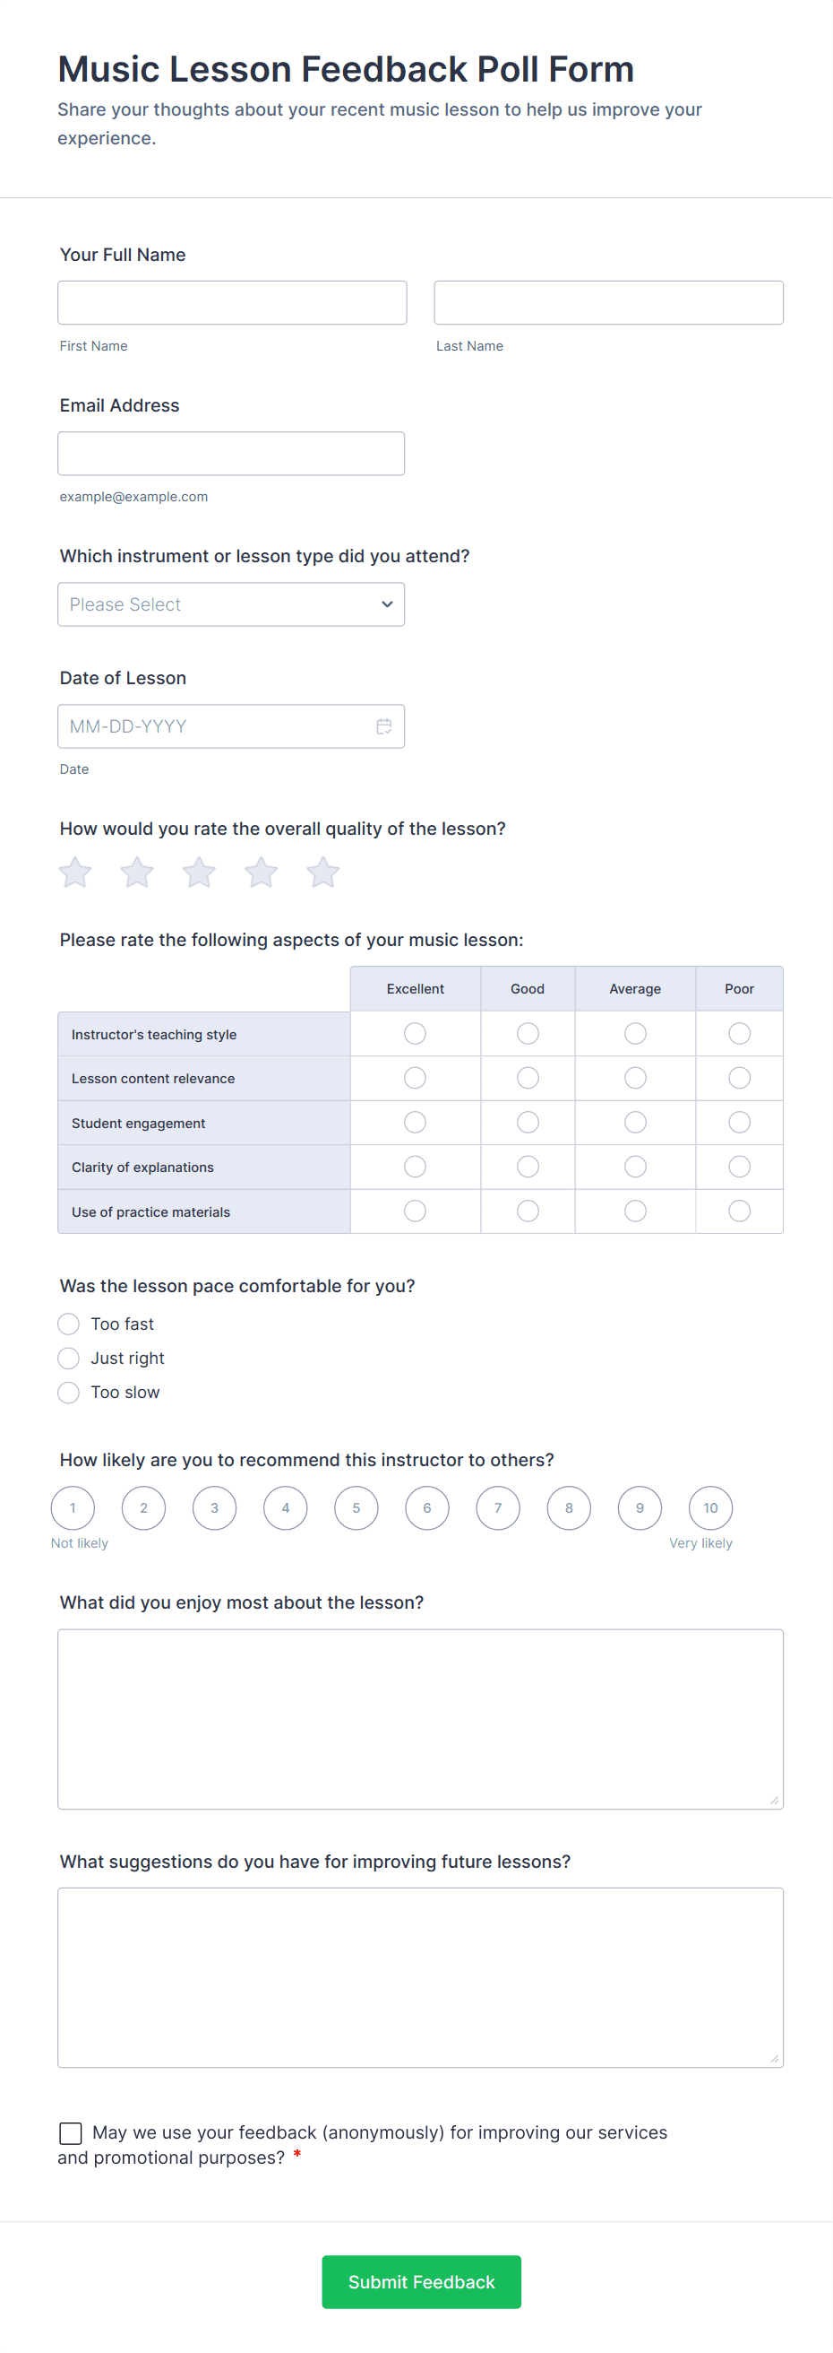Mark Instructor's teaching style as Excellent
Viewport: 833px width, 2353px height.
tap(414, 1033)
